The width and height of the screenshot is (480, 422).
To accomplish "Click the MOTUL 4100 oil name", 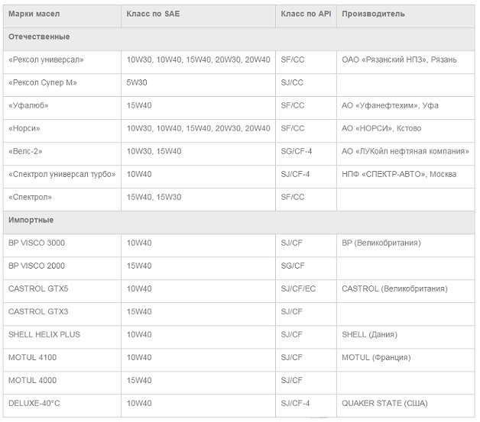I will coord(32,358).
